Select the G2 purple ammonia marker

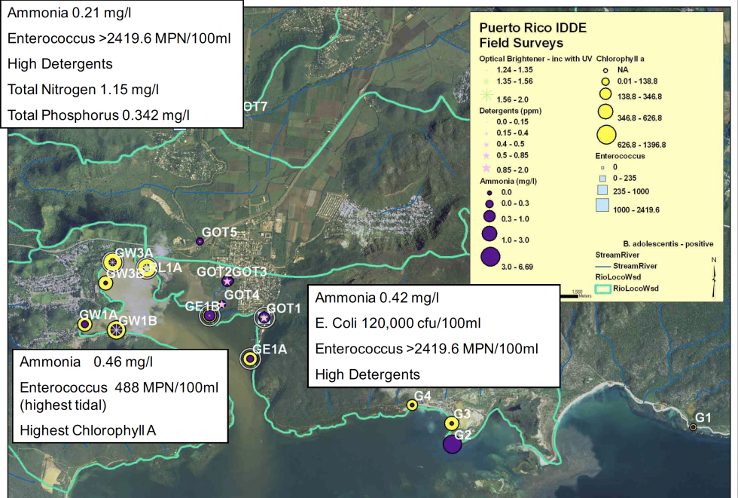452,444
